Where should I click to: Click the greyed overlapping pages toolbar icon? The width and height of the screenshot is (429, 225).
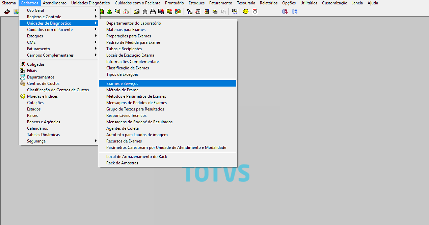[223, 11]
